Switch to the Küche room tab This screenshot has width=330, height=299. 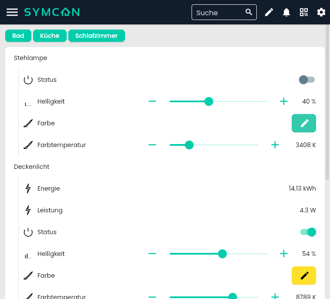tap(50, 36)
